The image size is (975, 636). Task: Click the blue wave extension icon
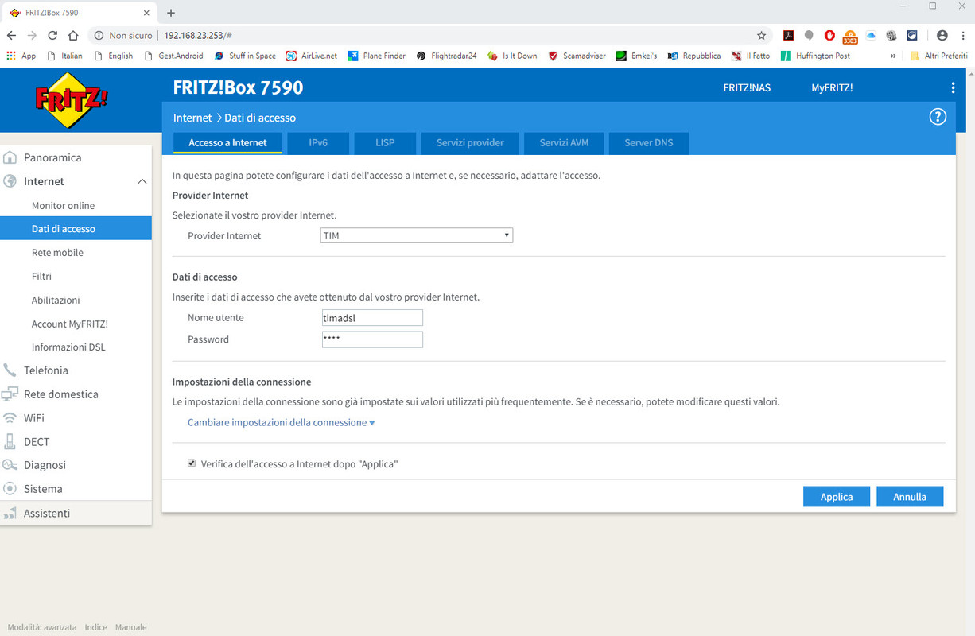(x=912, y=35)
